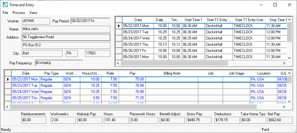297x133 pixels.
Task: Select the 05/22/2017 Mon row selector arrow in lower grid
Action: click(8, 80)
